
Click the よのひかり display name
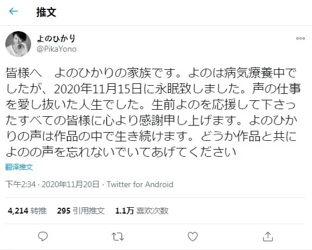tap(56, 39)
